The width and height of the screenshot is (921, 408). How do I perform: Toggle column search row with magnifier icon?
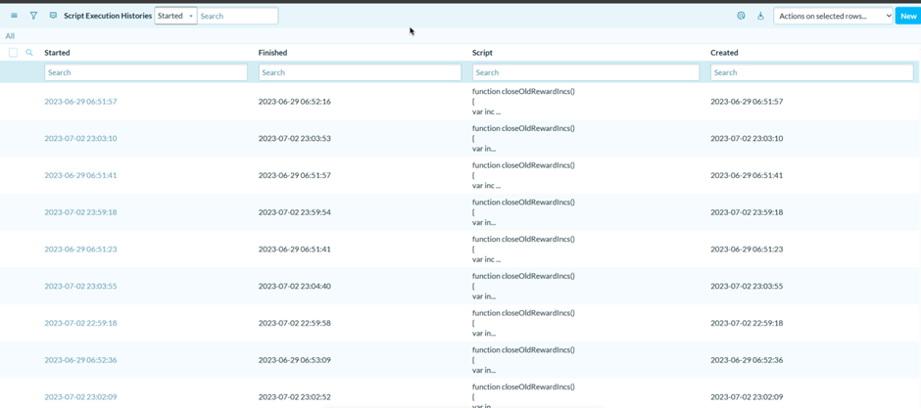(x=29, y=53)
